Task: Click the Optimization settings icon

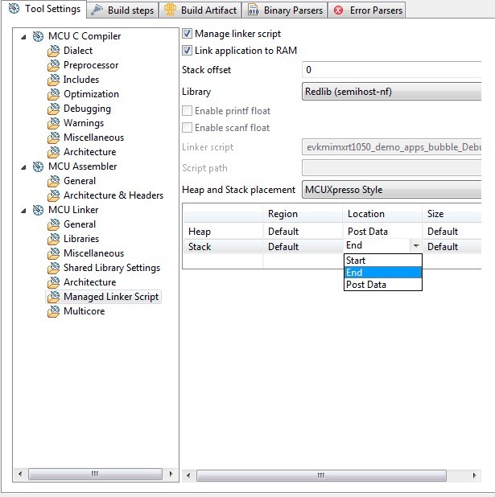Action: point(53,94)
